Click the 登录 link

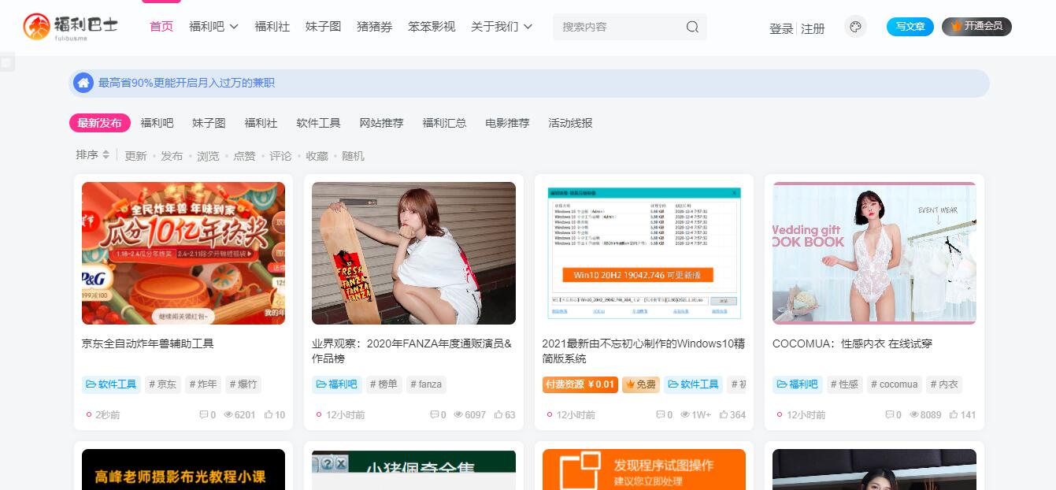[x=781, y=28]
